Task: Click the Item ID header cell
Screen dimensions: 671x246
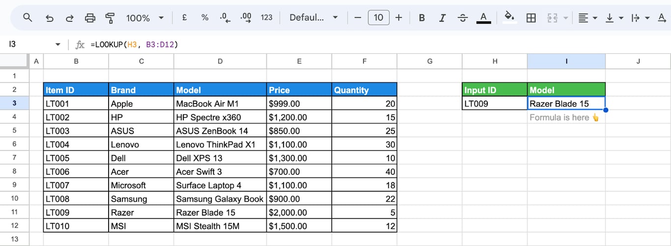Action: 76,90
